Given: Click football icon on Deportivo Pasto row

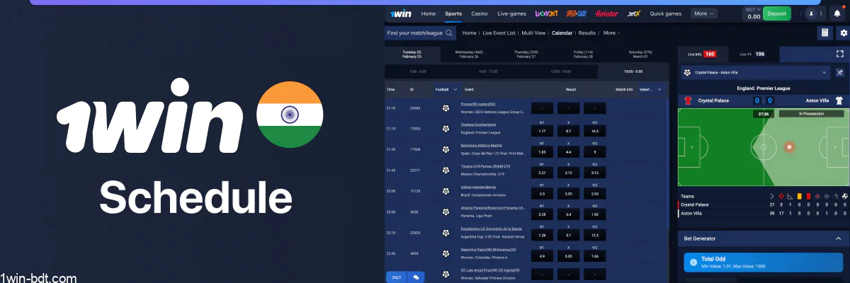Looking at the screenshot, I should (x=446, y=253).
